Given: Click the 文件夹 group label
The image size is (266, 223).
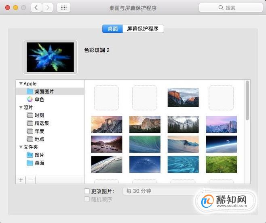Looking at the screenshot, I should click(x=31, y=147).
